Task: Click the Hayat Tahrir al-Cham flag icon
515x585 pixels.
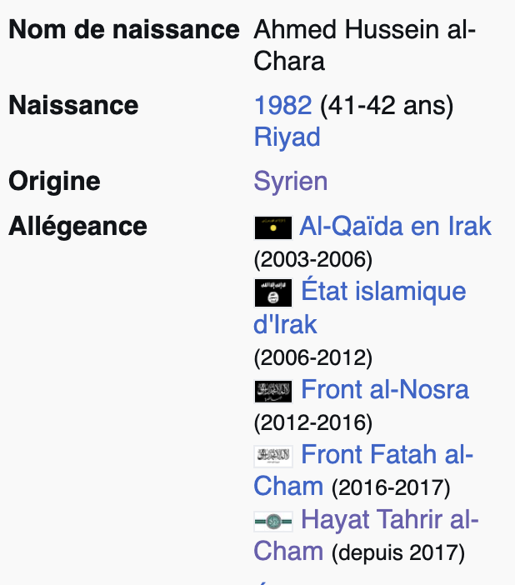Action: pos(273,521)
